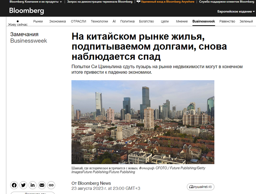Viewport: 256px width, 194px height.
Task: Open Bloomberg Anywhere remote login link
Action: click(167, 2)
